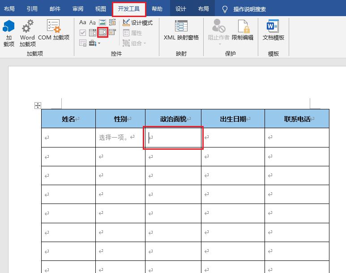
Task: Click the 保护 group label
Action: 231,54
